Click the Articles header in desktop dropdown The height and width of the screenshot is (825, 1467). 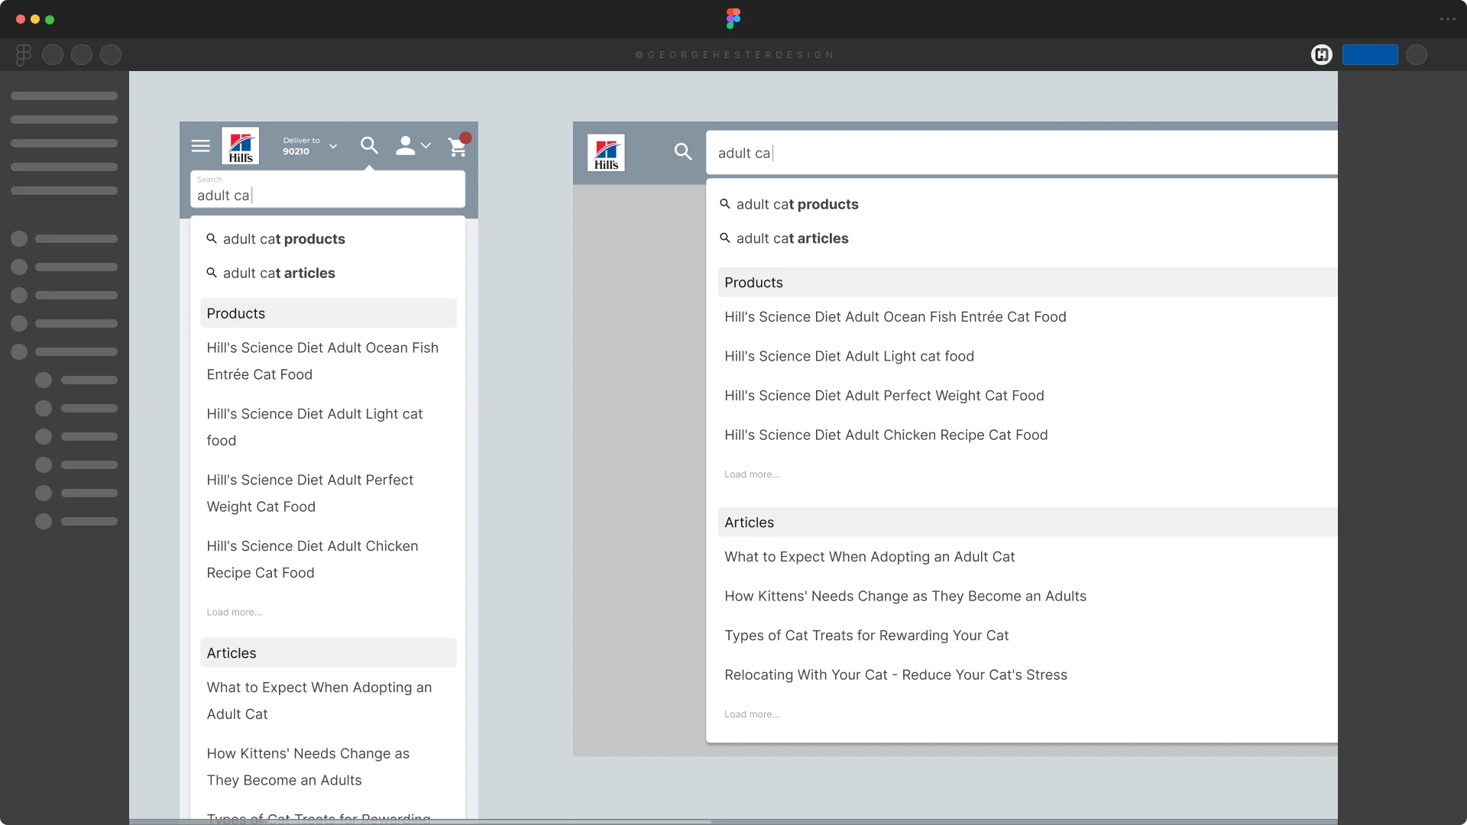pyautogui.click(x=1028, y=522)
